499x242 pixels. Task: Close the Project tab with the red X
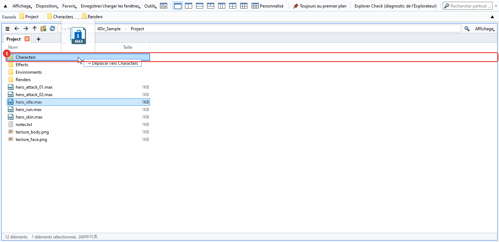click(x=27, y=39)
